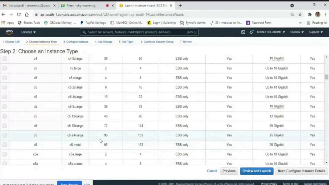Click the instance table scrollbar thumb
The image size is (329, 185).
[x=326, y=77]
